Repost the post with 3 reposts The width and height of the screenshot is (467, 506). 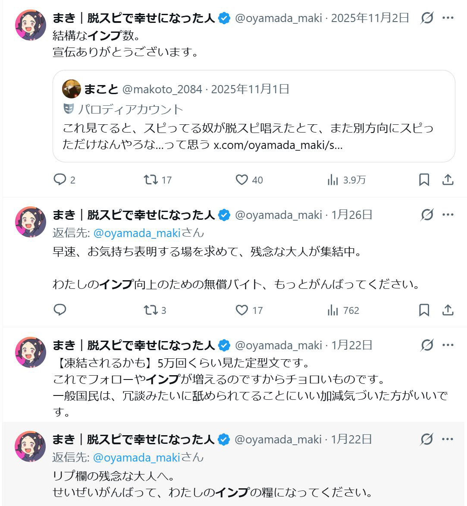(151, 310)
